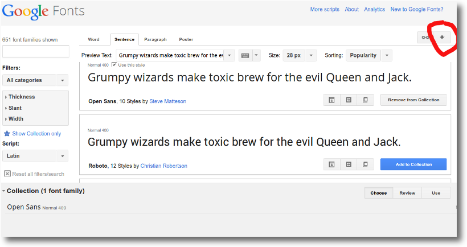The height and width of the screenshot is (247, 467).
Task: Open the Latin script dropdown
Action: tap(35, 155)
